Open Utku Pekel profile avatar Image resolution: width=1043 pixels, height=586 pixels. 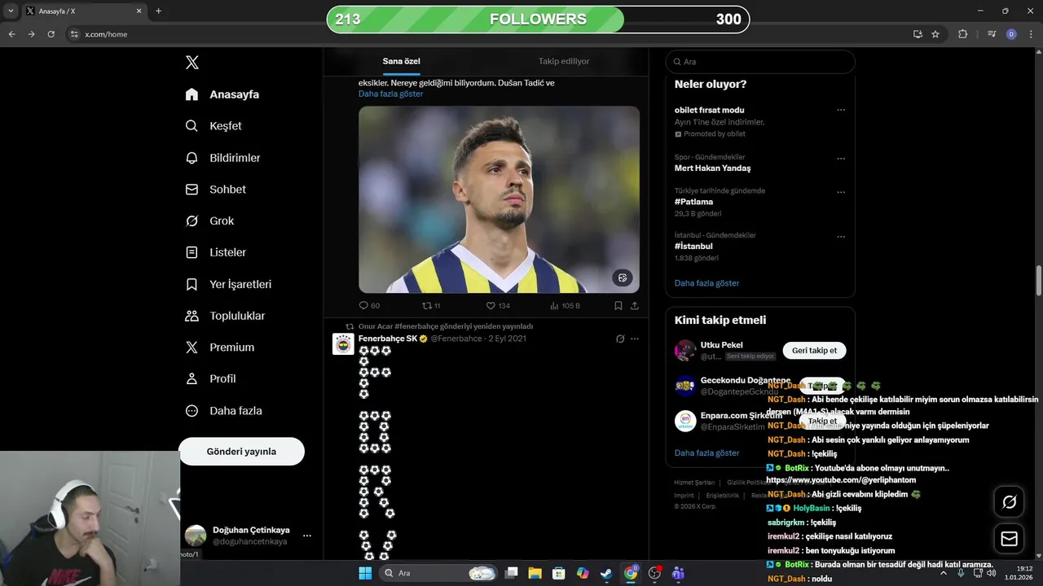click(685, 351)
